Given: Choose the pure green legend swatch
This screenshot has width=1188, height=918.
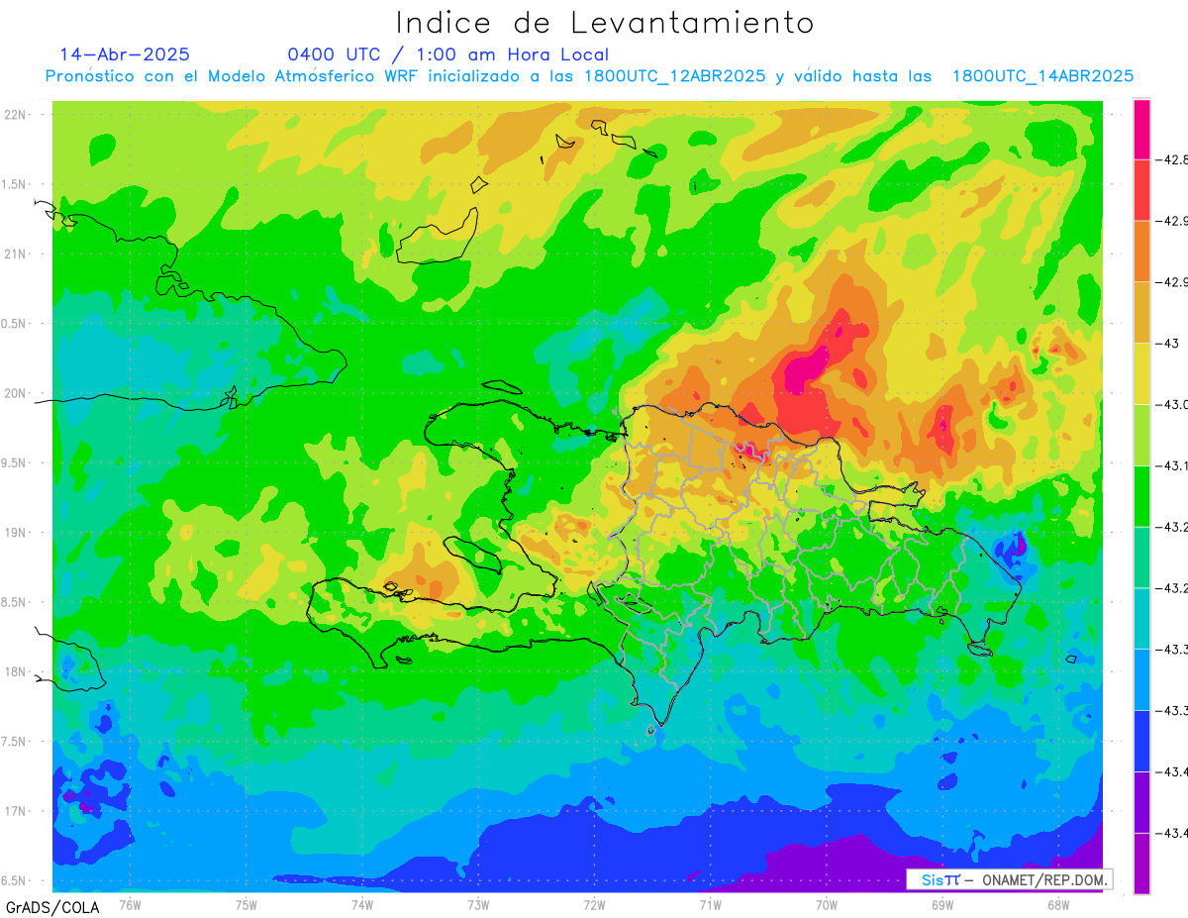Looking at the screenshot, I should (1141, 496).
